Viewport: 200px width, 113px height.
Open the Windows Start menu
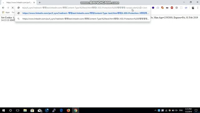[x=3, y=110]
